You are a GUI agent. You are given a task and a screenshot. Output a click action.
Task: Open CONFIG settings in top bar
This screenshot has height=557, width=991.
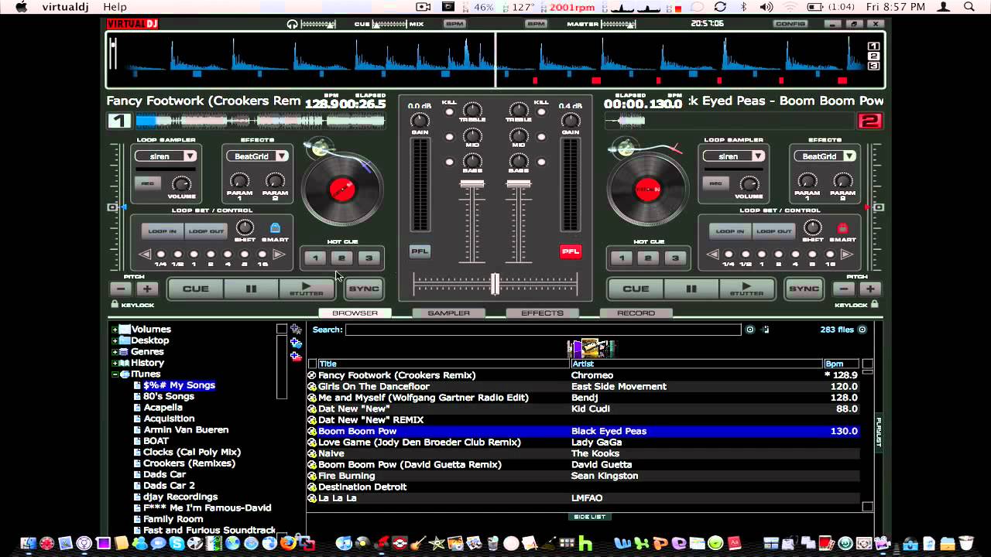tap(790, 24)
